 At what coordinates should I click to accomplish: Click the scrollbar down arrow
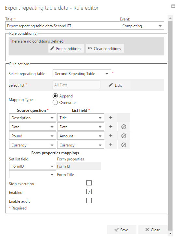pyautogui.click(x=170, y=234)
